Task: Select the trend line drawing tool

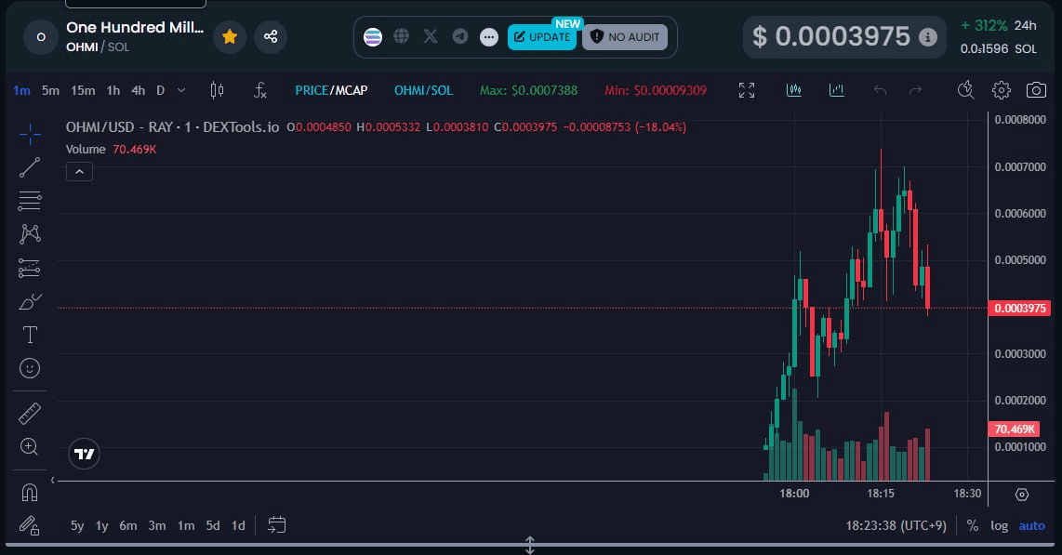Action: (30, 167)
